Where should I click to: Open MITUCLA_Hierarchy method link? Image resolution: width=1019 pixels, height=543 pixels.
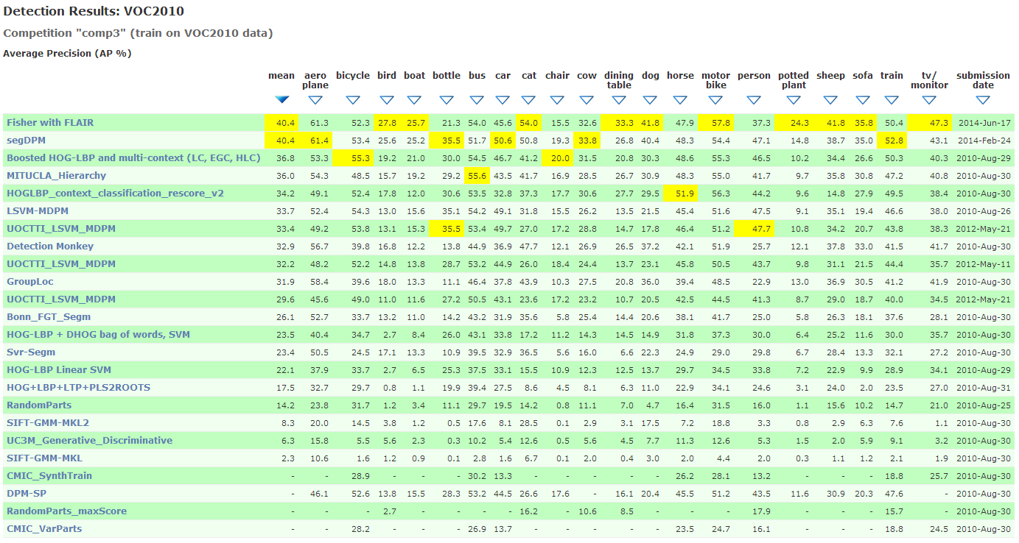(56, 176)
